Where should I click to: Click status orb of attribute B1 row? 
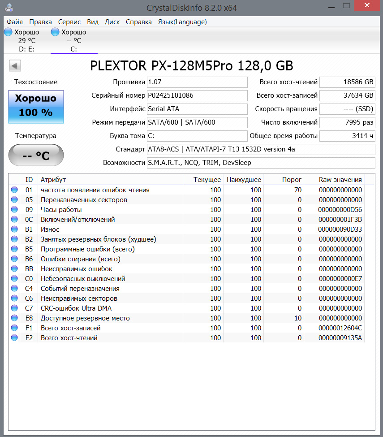point(14,229)
